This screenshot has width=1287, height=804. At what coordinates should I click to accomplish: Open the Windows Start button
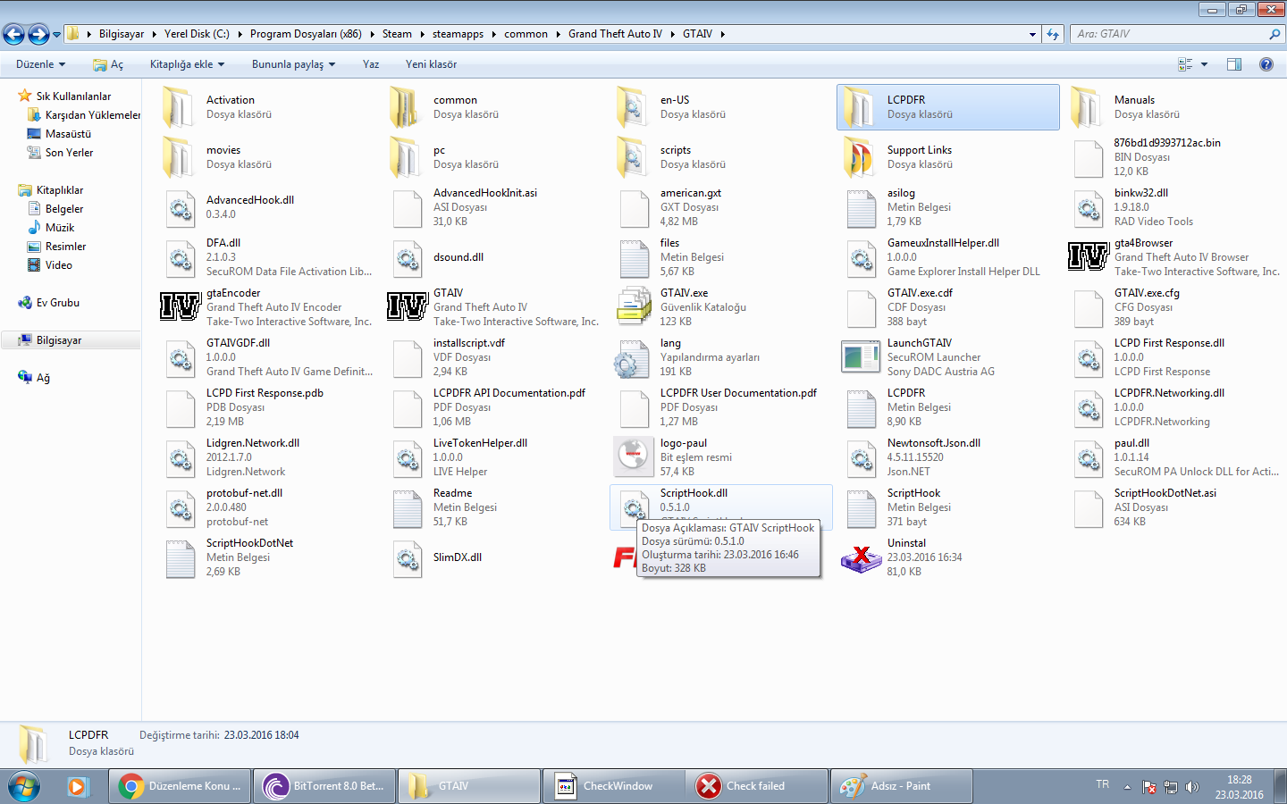[x=24, y=786]
